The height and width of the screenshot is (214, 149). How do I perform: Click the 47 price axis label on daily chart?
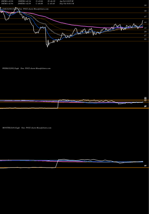pyautogui.click(x=145, y=17)
